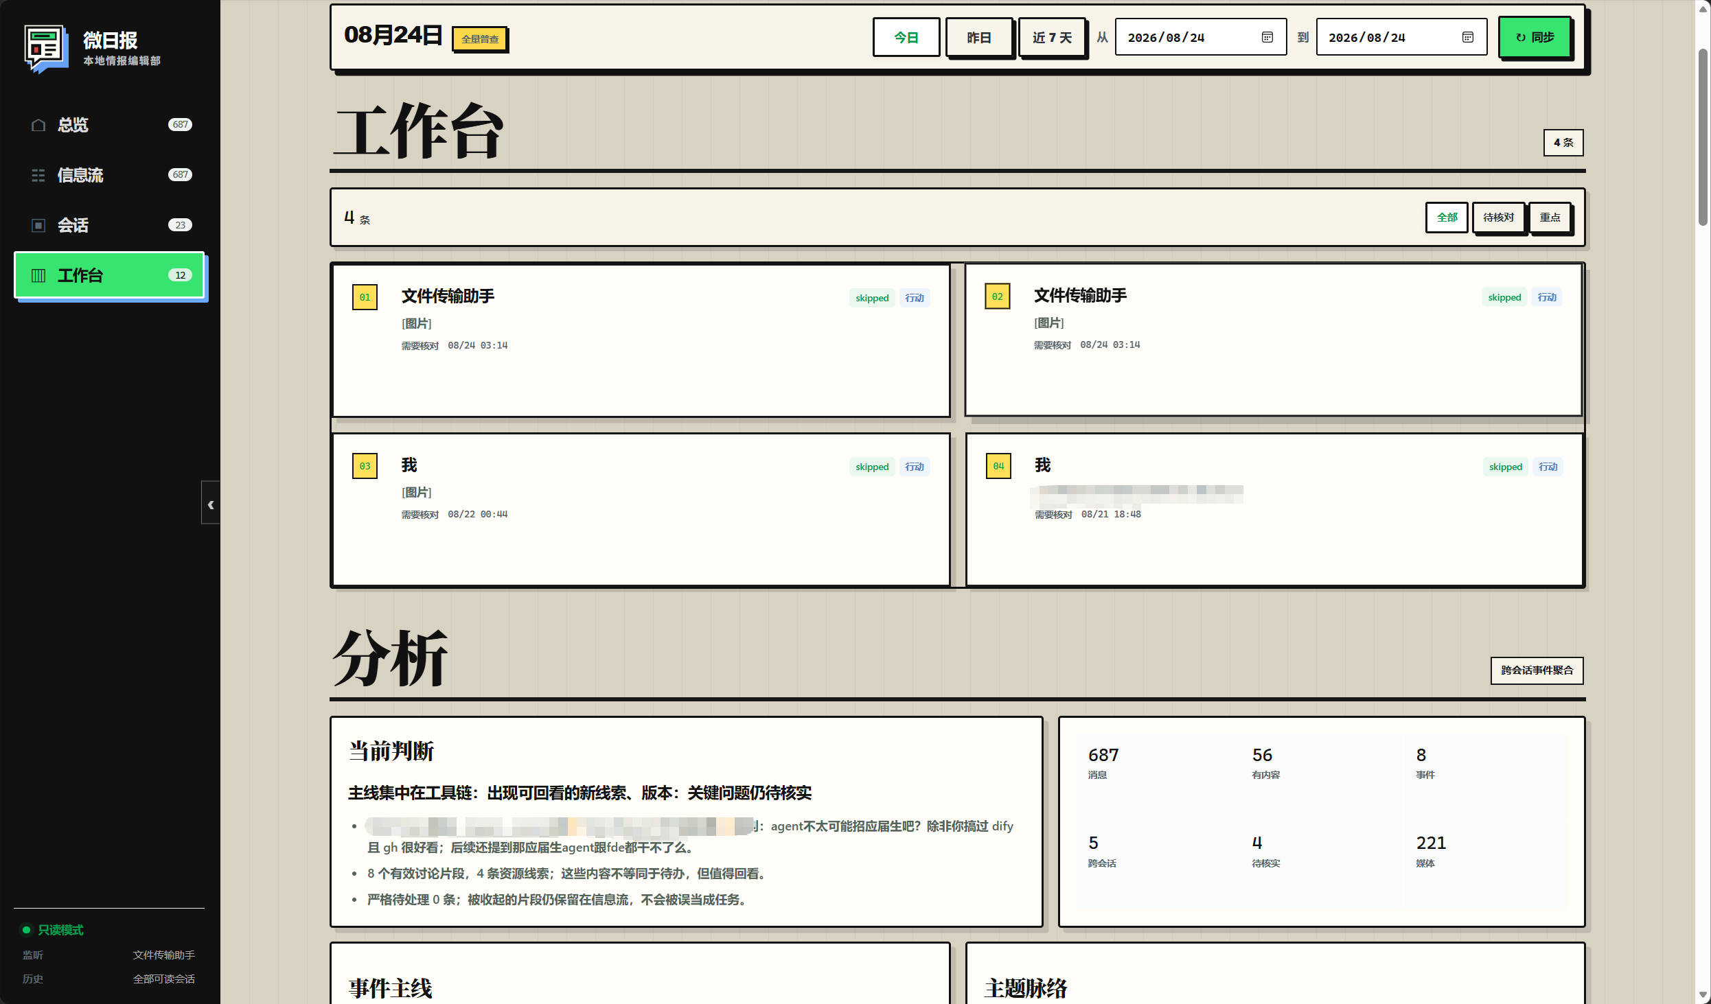Click the 4 待核实 statistic
The width and height of the screenshot is (1711, 1004).
point(1265,851)
